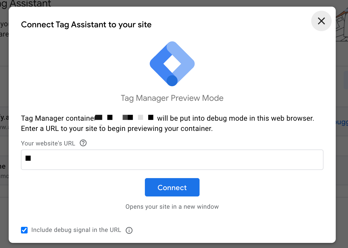Image resolution: width=348 pixels, height=248 pixels.
Task: Click the 'Tag Manager Preview Mode' heading
Action: click(172, 98)
